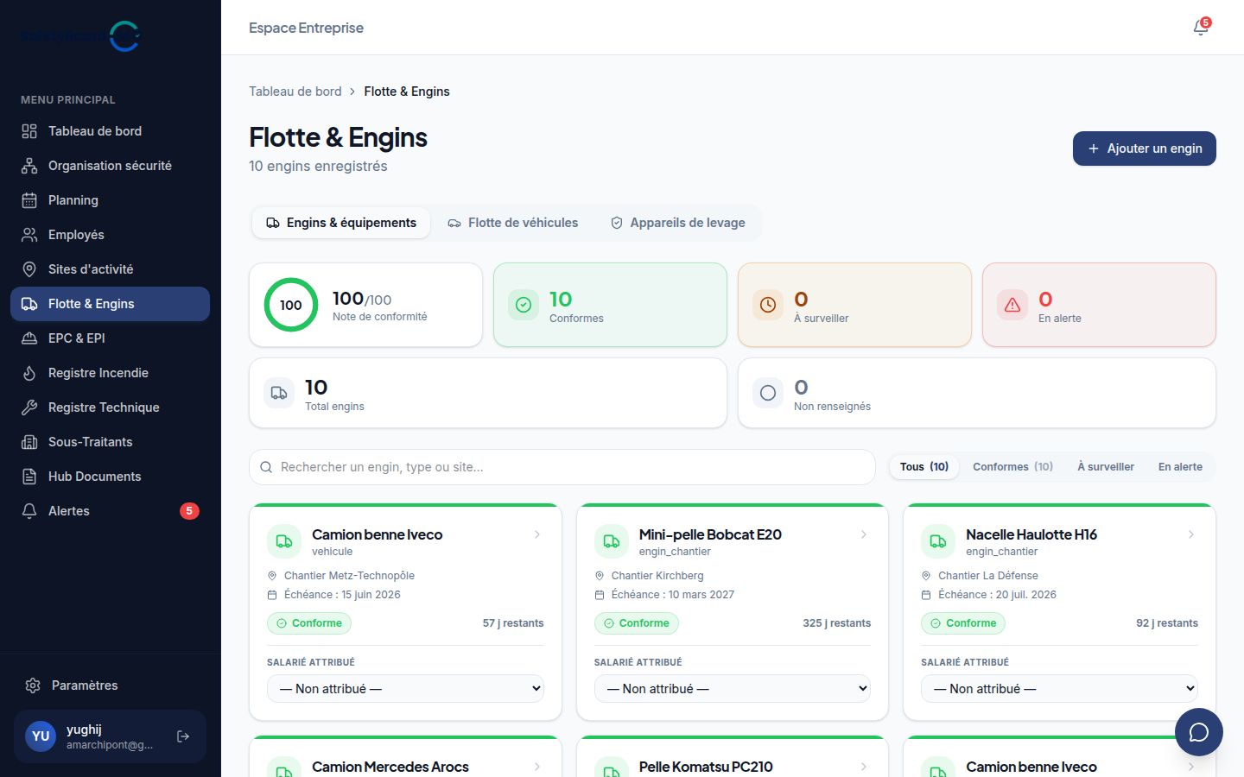
Task: Click the Camion Mercedes Arocs card title
Action: (x=390, y=767)
